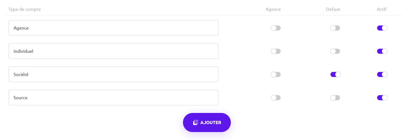Click the Defaut column header
Viewport: 402px width, 140px height.
pos(333,9)
